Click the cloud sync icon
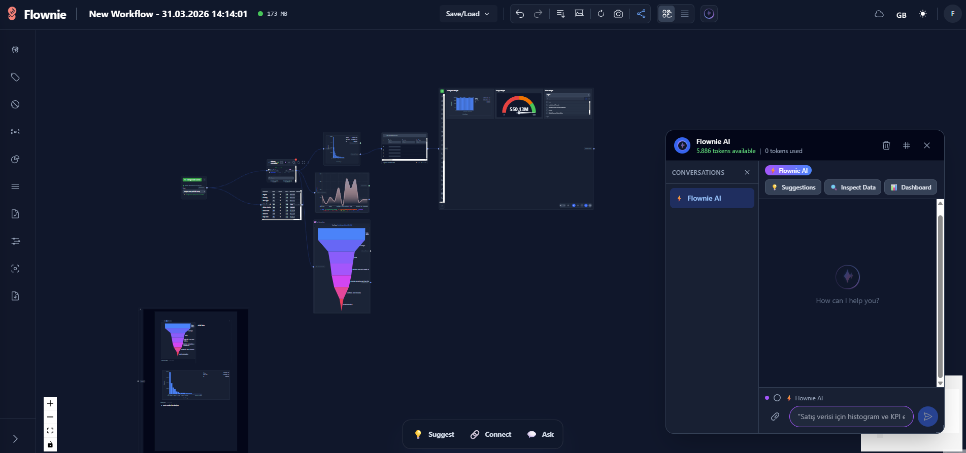Image resolution: width=966 pixels, height=453 pixels. pos(879,14)
